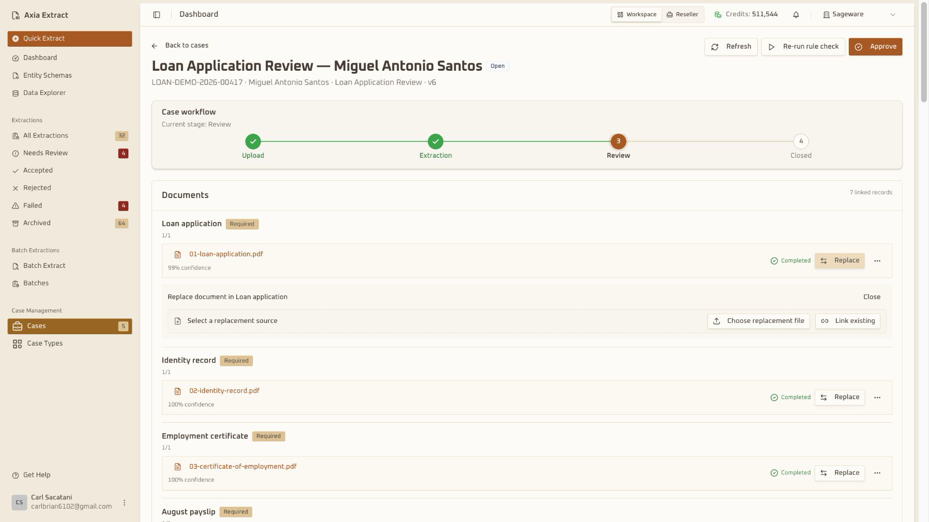Open Batches page
Screen dimensions: 929x522
coord(70,284)
